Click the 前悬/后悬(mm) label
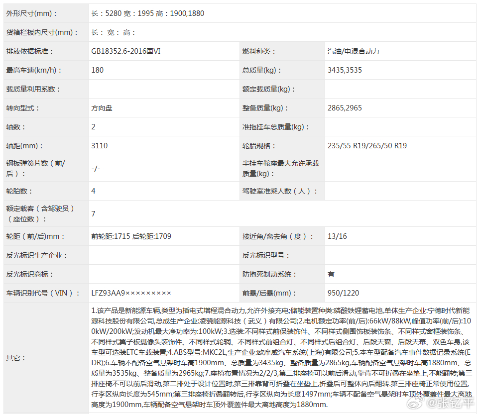This screenshot has width=479, height=414. pos(269,293)
